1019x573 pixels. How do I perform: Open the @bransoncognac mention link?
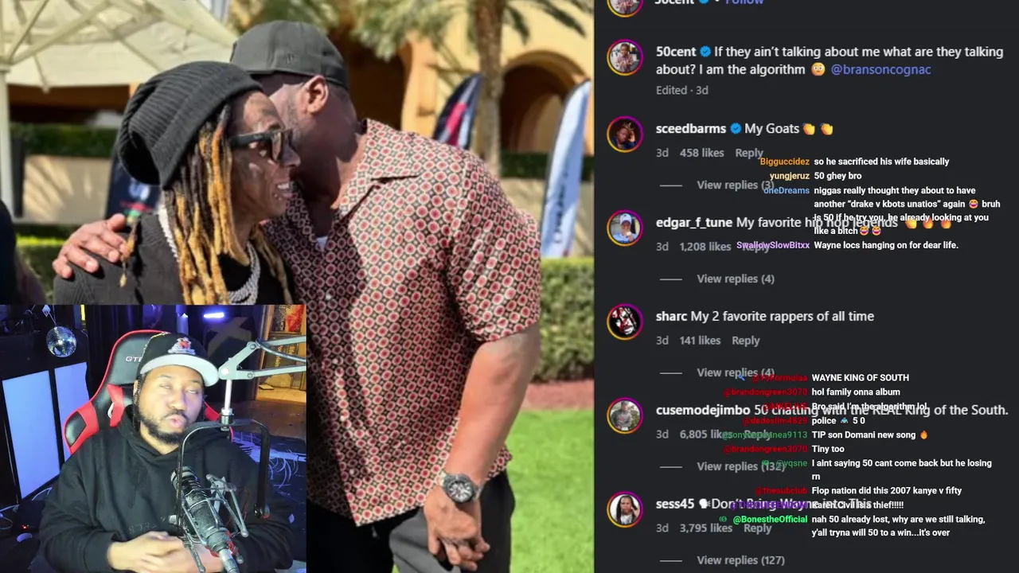point(880,69)
